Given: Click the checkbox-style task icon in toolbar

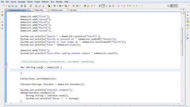Looking at the screenshot, I should tap(31, 6).
